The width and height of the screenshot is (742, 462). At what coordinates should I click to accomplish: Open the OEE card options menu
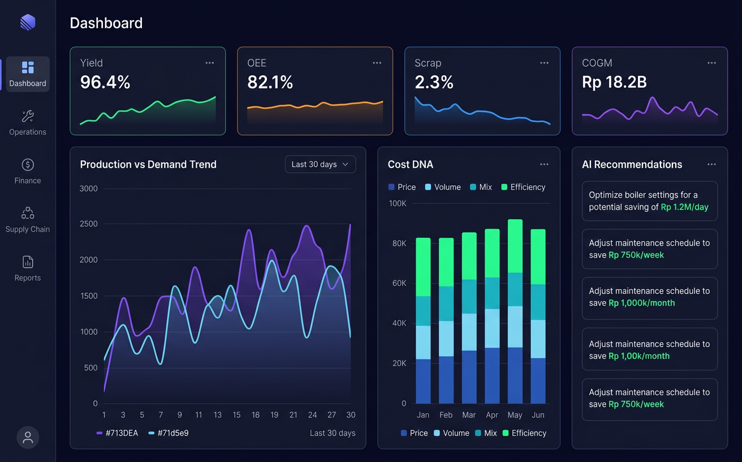point(377,63)
